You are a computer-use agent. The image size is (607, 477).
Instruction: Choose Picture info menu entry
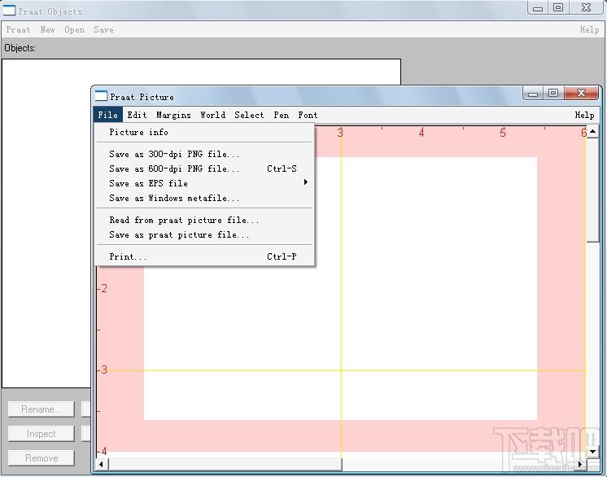click(204, 132)
